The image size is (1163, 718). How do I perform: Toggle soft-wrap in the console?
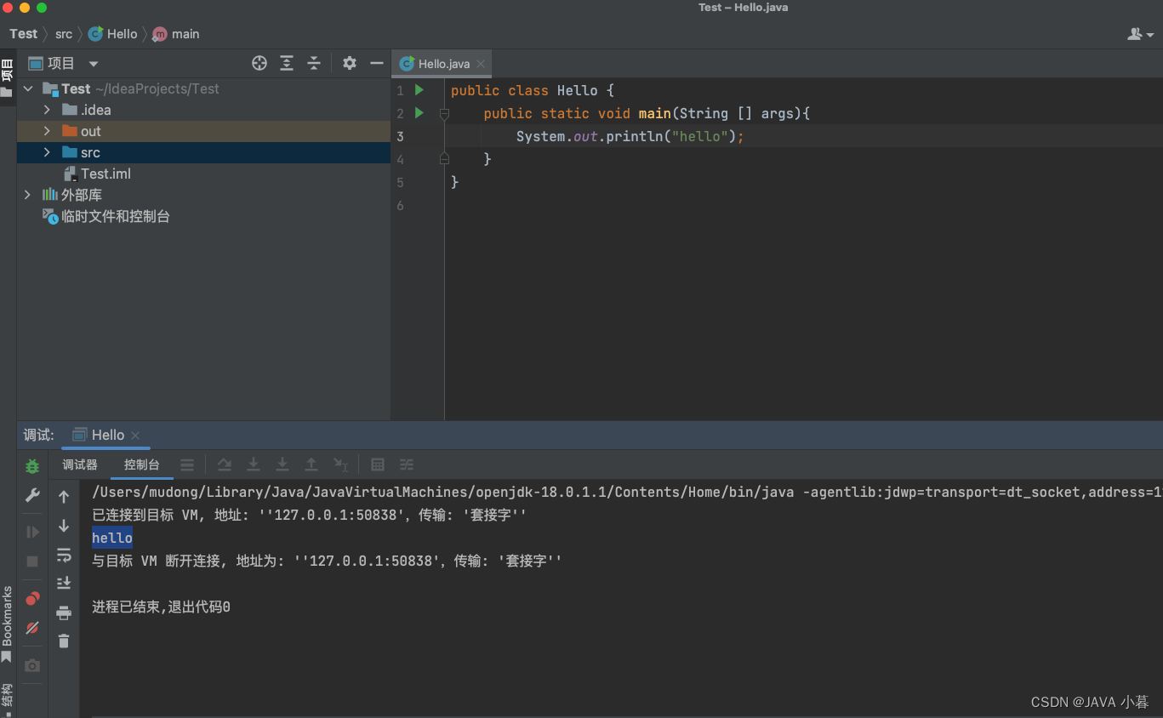[64, 555]
